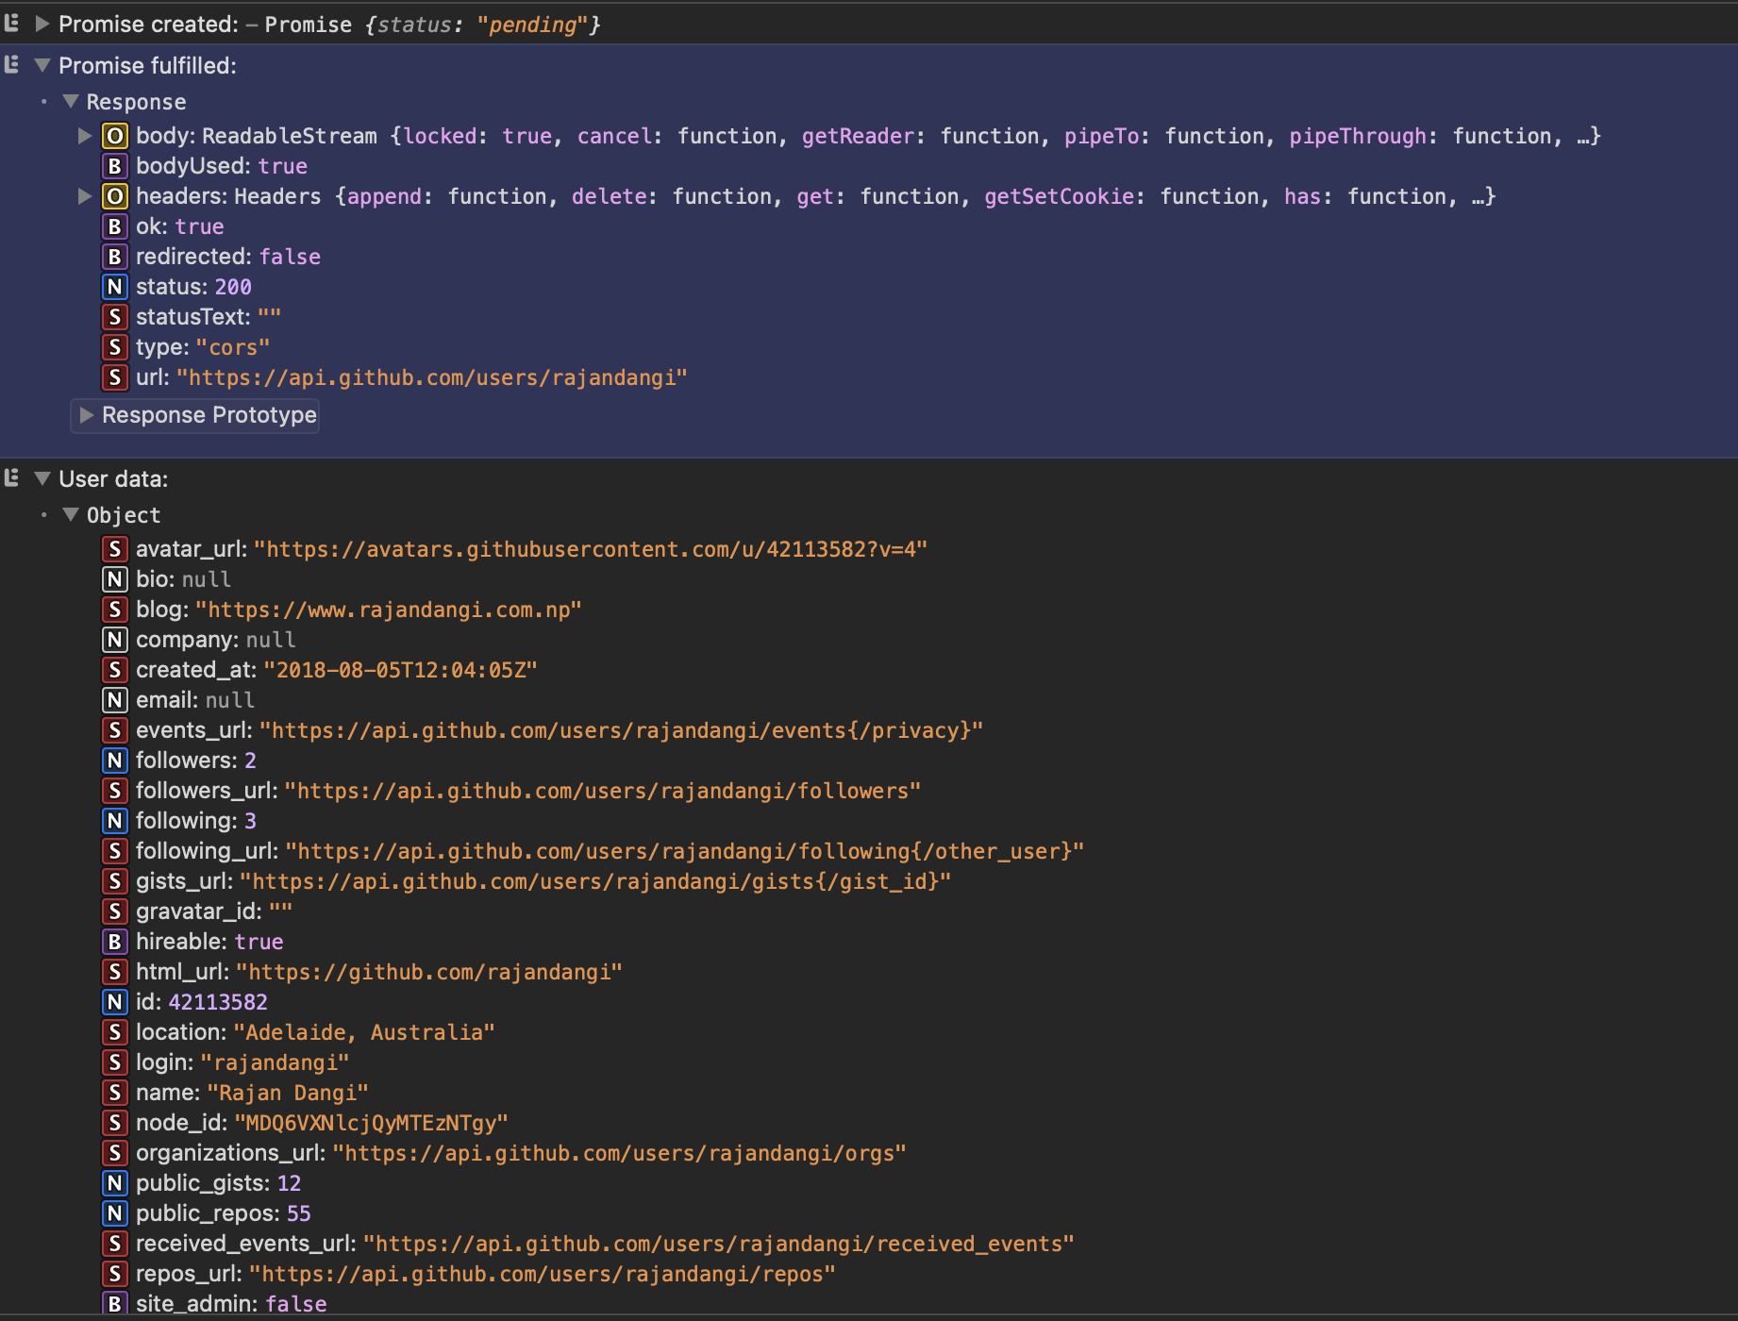1738x1321 pixels.
Task: Click the number icon beside following count
Action: click(x=114, y=821)
